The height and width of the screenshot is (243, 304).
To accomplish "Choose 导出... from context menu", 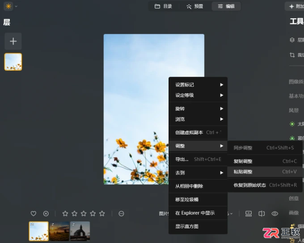I will coord(198,159).
